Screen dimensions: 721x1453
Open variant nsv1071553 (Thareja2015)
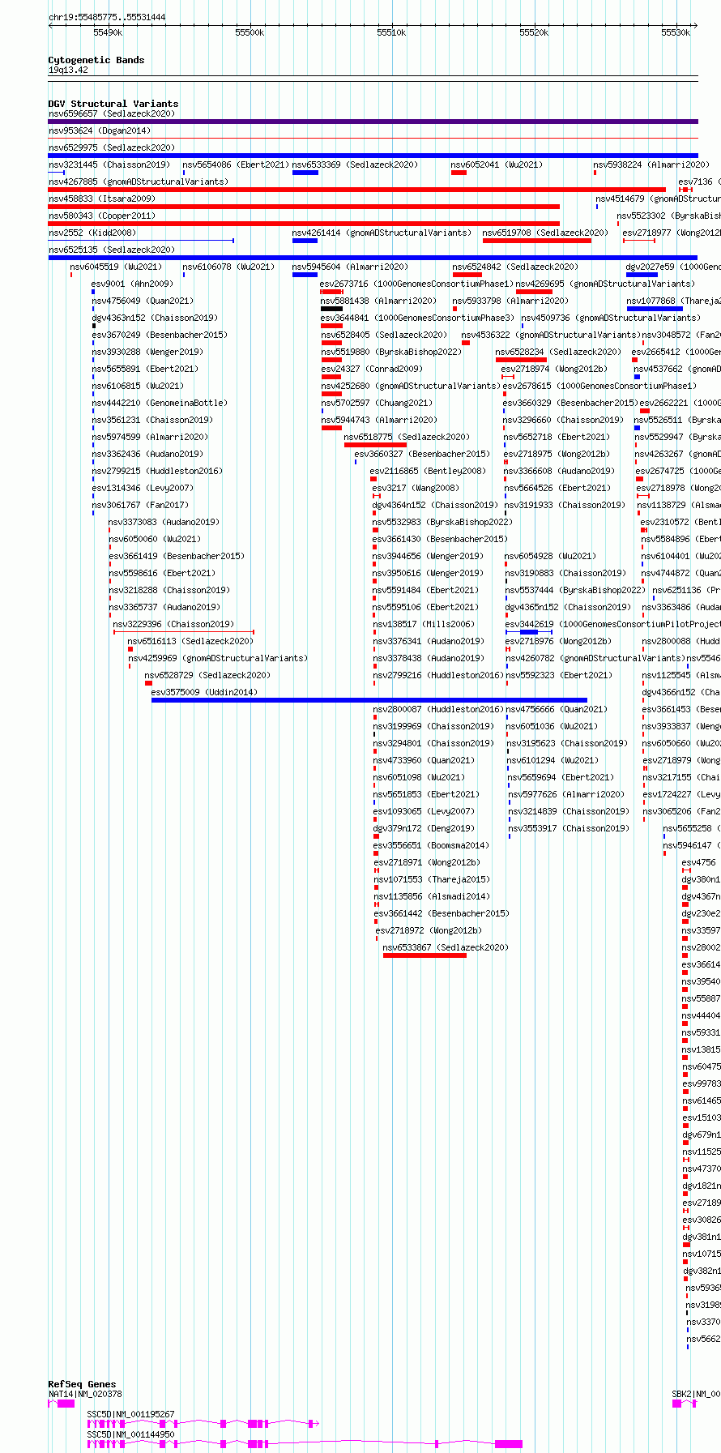tap(431, 879)
